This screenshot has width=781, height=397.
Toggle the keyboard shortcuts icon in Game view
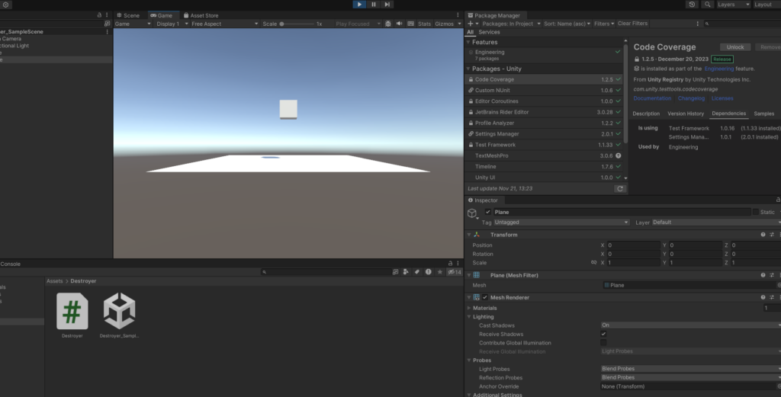(410, 24)
